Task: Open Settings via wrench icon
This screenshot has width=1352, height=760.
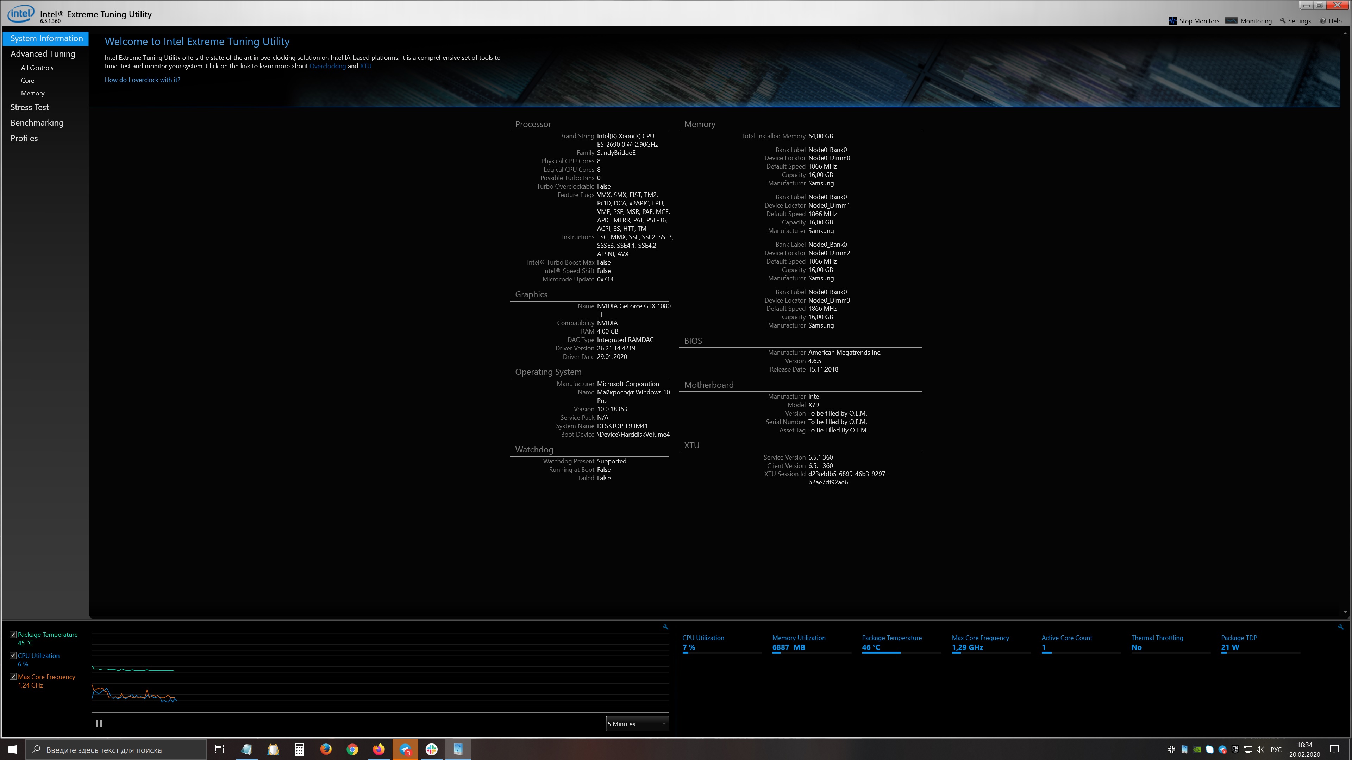Action: (1283, 21)
